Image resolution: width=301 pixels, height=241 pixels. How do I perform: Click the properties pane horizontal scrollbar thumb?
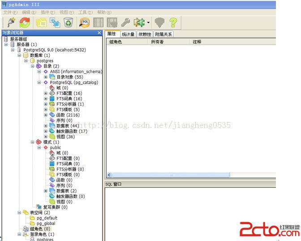click(171, 175)
